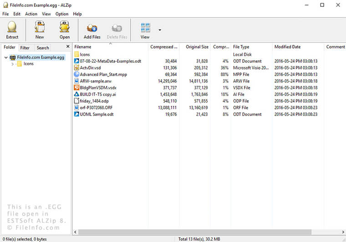The image size is (346, 242).
Task: Click the horizontal scrollbar in file list
Action: [x=182, y=232]
